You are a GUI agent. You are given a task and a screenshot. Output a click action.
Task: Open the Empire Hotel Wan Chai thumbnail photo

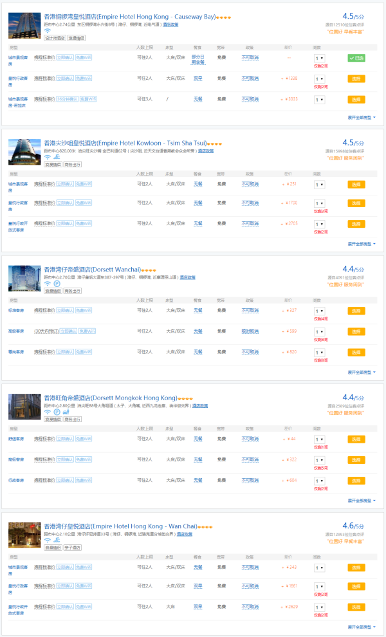24,535
